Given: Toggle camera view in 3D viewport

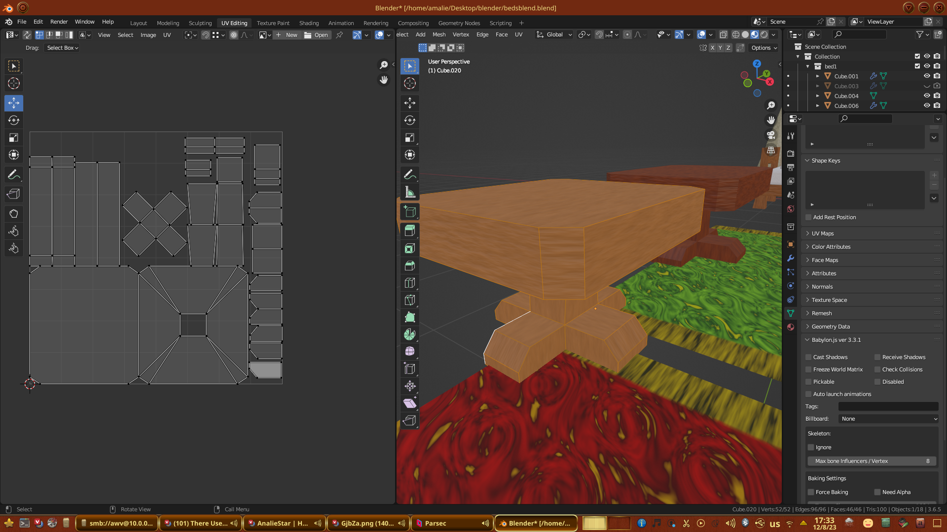Looking at the screenshot, I should pyautogui.click(x=771, y=135).
